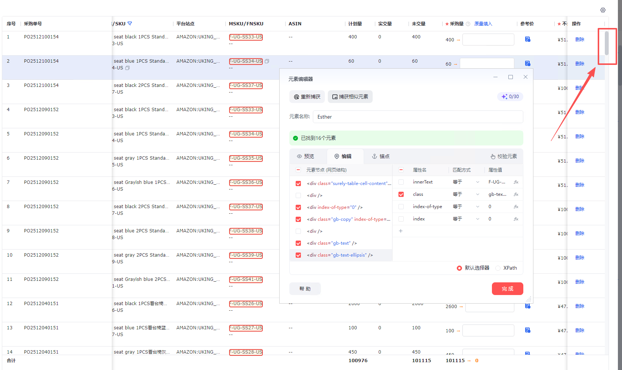
Task: Click the 采购量 input field in row 1
Action: point(488,40)
